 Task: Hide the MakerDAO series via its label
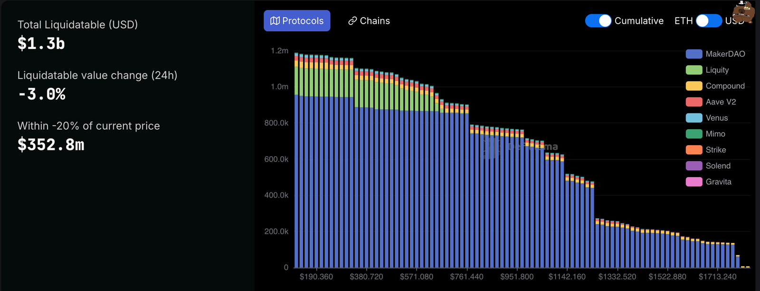725,54
